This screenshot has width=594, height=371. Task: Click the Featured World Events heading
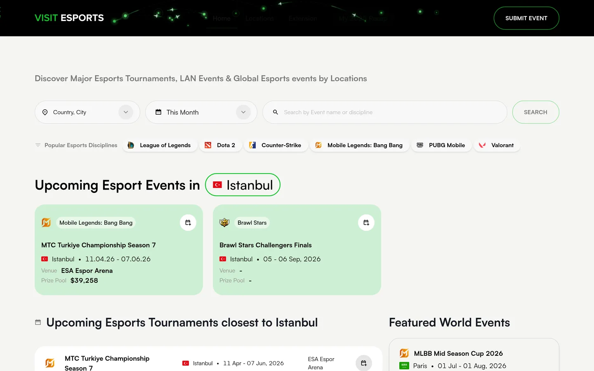pyautogui.click(x=450, y=322)
